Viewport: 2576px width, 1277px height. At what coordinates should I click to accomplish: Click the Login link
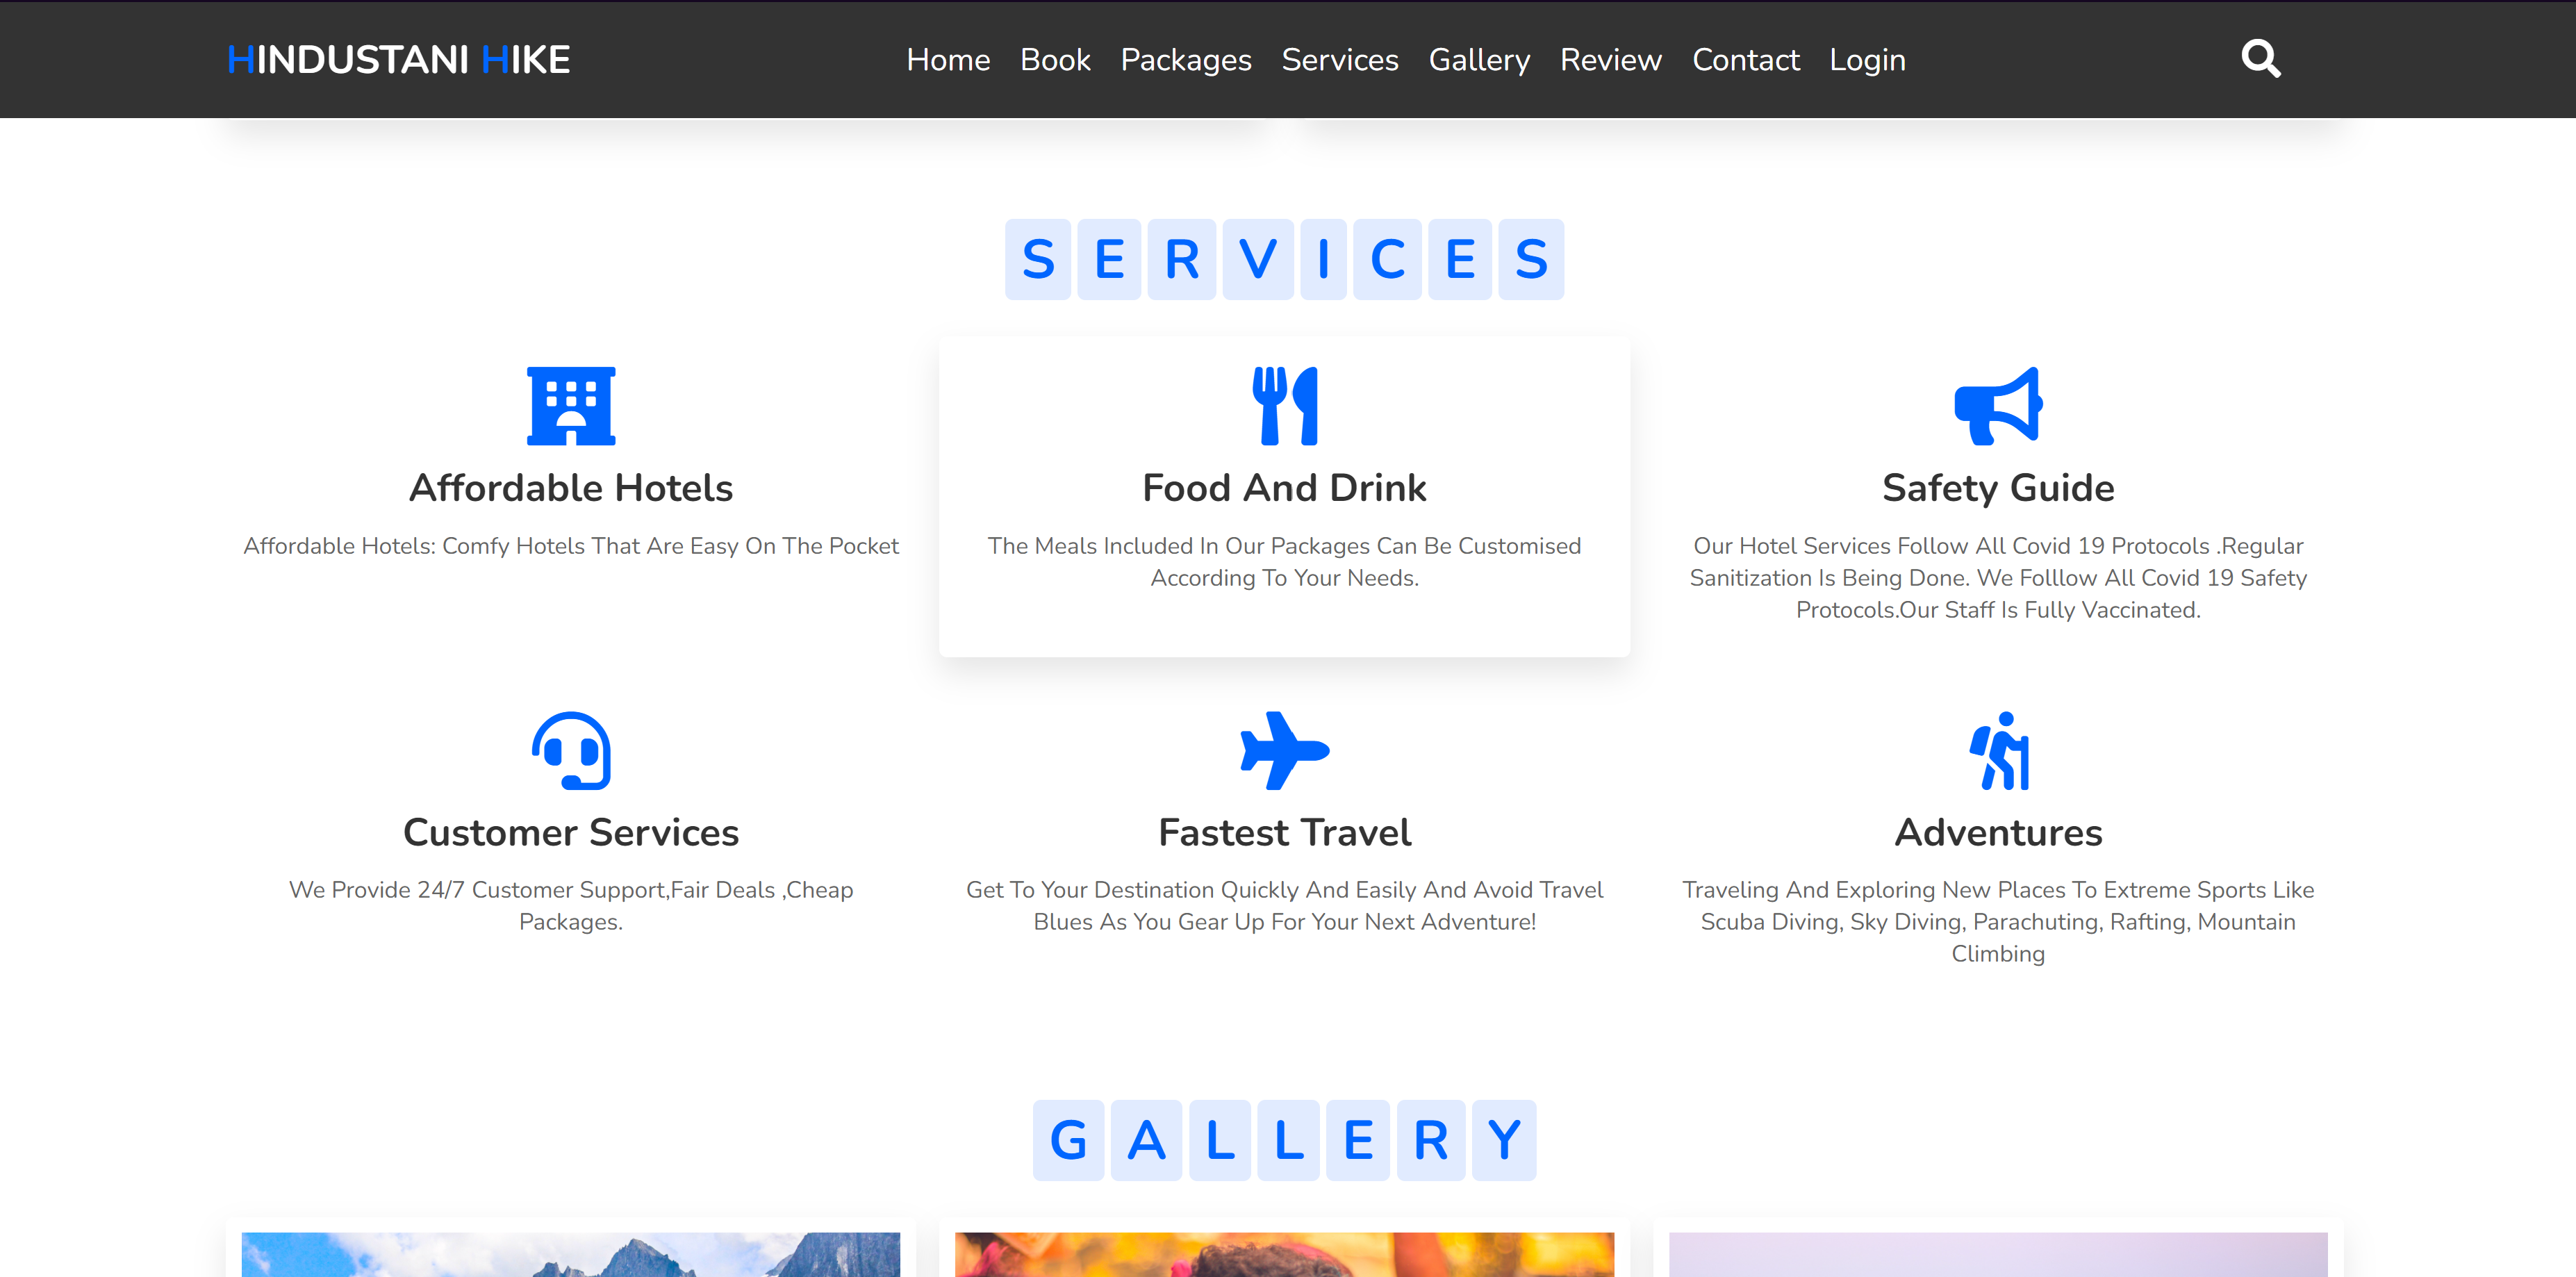click(x=1867, y=60)
